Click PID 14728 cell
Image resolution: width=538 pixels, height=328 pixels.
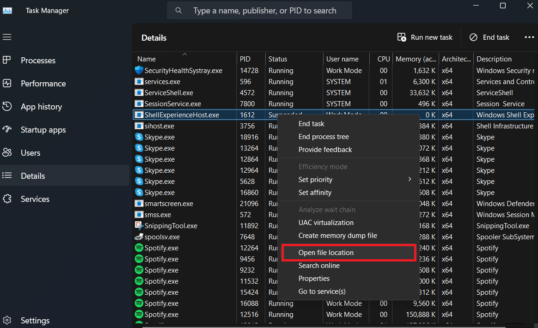[x=249, y=70]
